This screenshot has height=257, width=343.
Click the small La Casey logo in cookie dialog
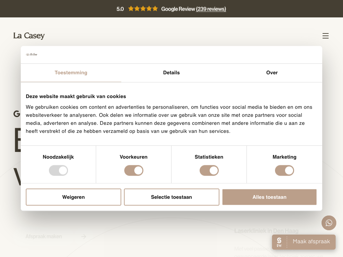(x=32, y=54)
